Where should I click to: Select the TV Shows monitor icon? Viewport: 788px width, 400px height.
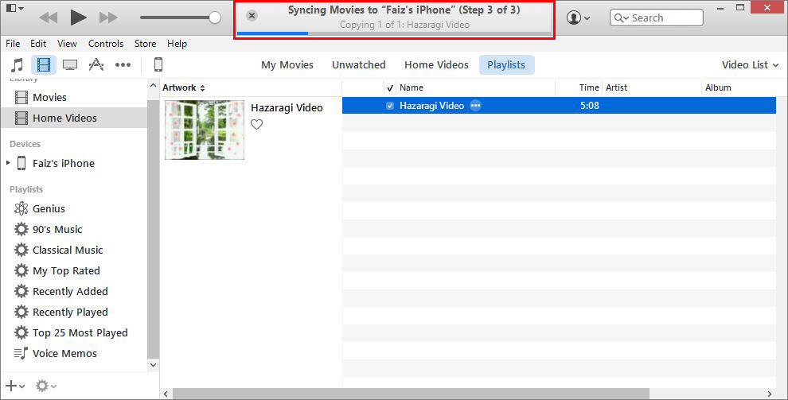70,64
